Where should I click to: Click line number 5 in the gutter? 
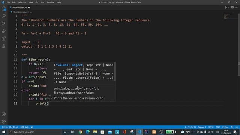[16, 33]
